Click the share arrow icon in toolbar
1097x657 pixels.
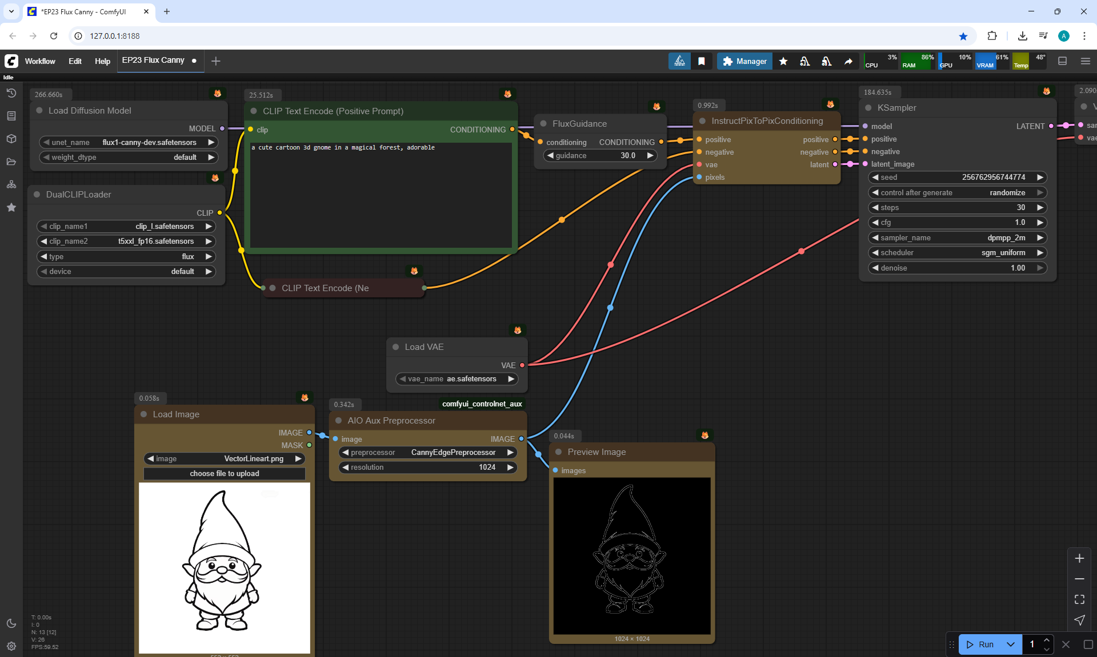[848, 61]
